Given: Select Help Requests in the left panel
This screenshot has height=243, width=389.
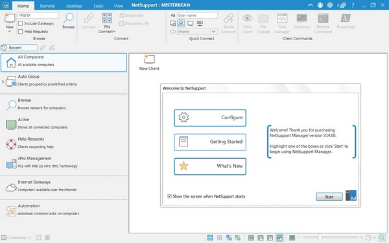Looking at the screenshot, I should (x=64, y=143).
